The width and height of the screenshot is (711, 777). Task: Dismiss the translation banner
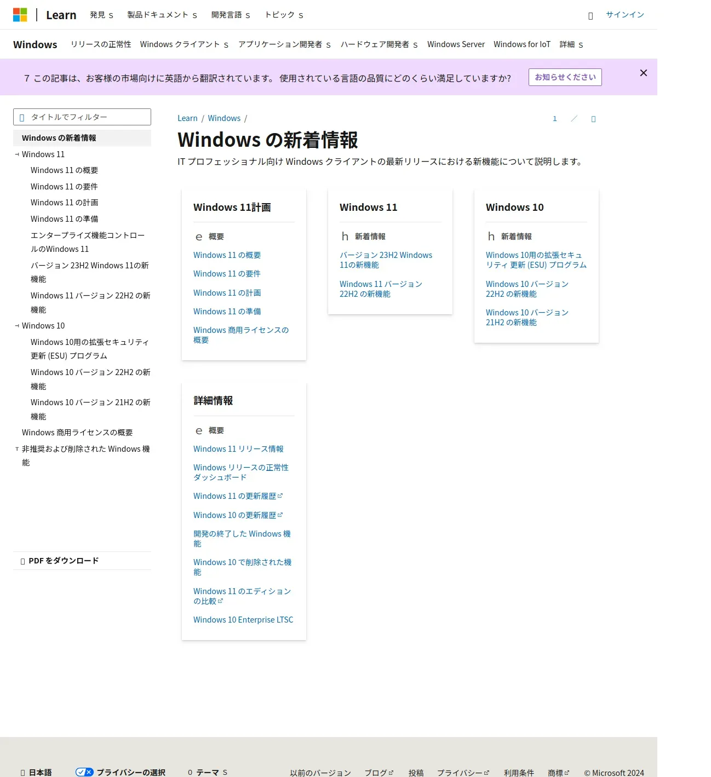coord(644,73)
